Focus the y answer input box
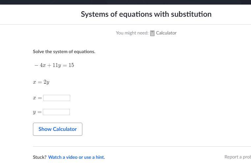 (56, 112)
